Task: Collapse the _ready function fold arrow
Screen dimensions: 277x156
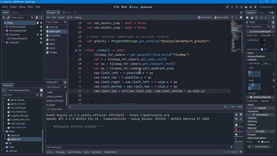Action: tap(85, 50)
